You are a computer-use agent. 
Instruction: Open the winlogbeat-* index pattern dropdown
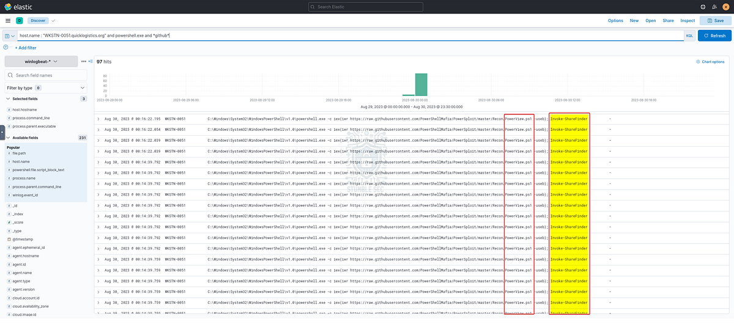(41, 62)
